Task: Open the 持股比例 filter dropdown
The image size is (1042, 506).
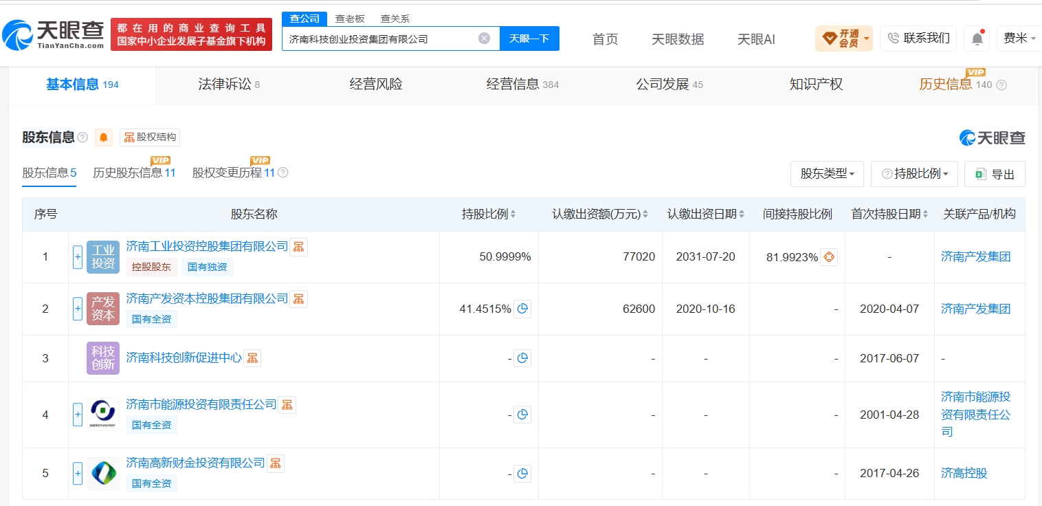Action: (914, 174)
